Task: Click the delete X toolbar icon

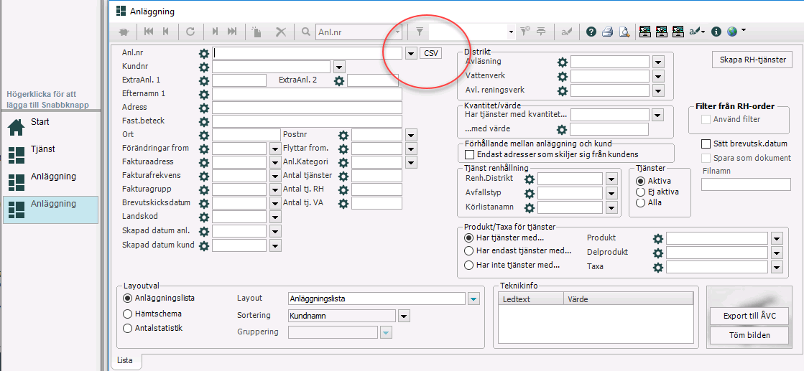Action: tap(281, 32)
